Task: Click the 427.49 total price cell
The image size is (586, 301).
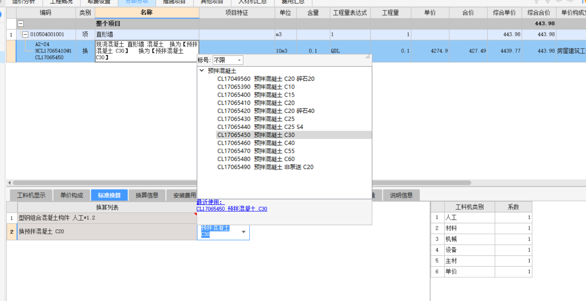Action: pos(468,51)
